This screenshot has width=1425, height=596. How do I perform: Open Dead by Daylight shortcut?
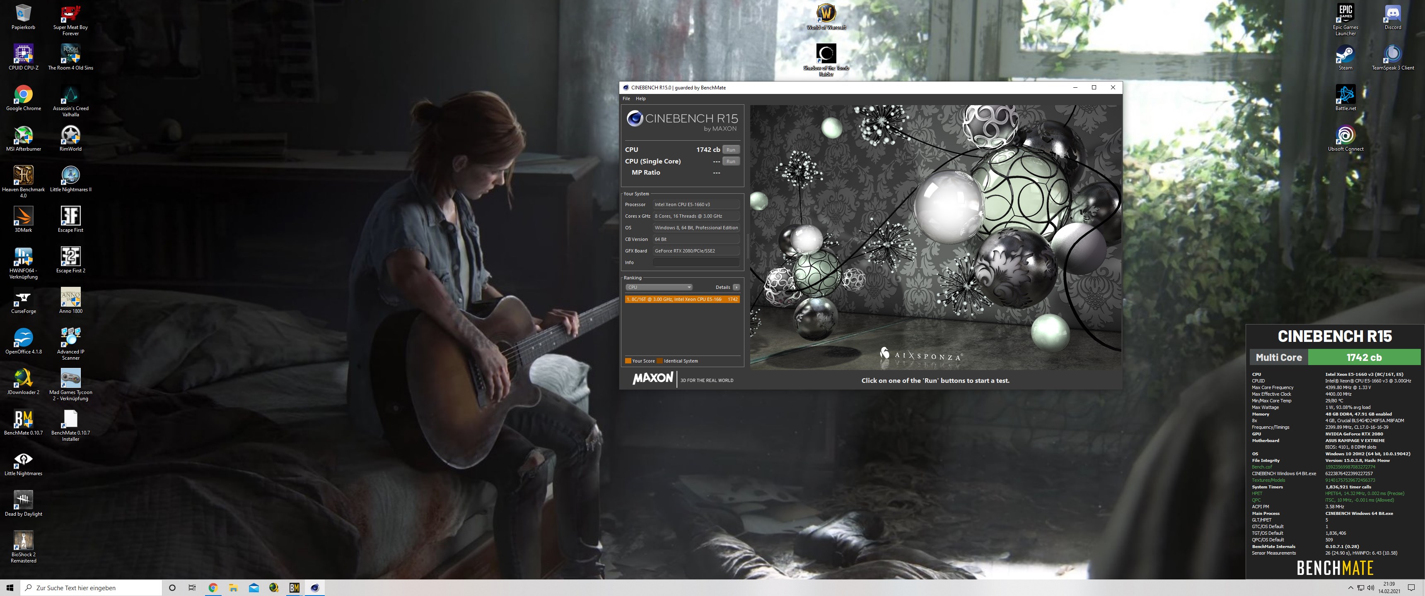tap(23, 503)
